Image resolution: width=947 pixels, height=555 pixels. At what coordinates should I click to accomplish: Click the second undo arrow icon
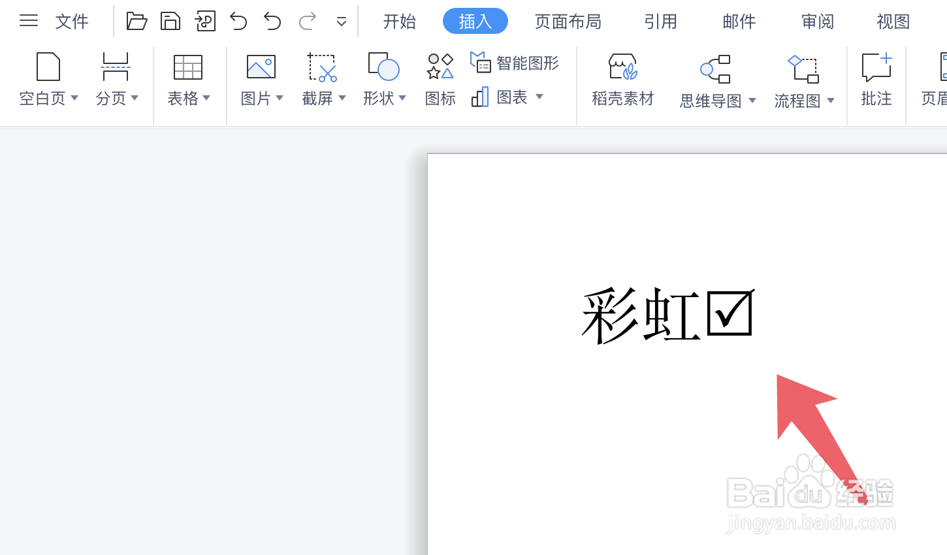pos(272,21)
